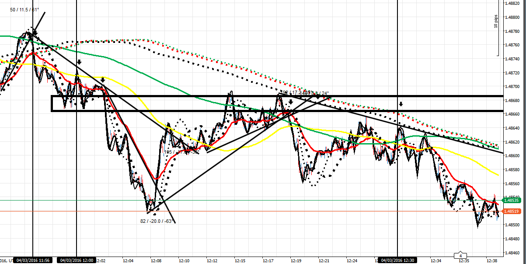The height and width of the screenshot is (264, 526).
Task: Click the 12:08 tick on the time axis
Action: (x=156, y=260)
